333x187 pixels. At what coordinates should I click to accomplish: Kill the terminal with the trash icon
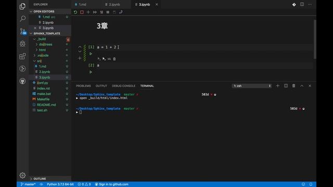pyautogui.click(x=293, y=86)
